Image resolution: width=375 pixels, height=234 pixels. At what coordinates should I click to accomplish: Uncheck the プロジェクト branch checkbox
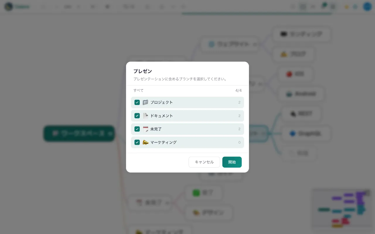[x=137, y=102]
